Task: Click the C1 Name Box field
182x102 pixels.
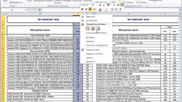Action: [x=13, y=10]
